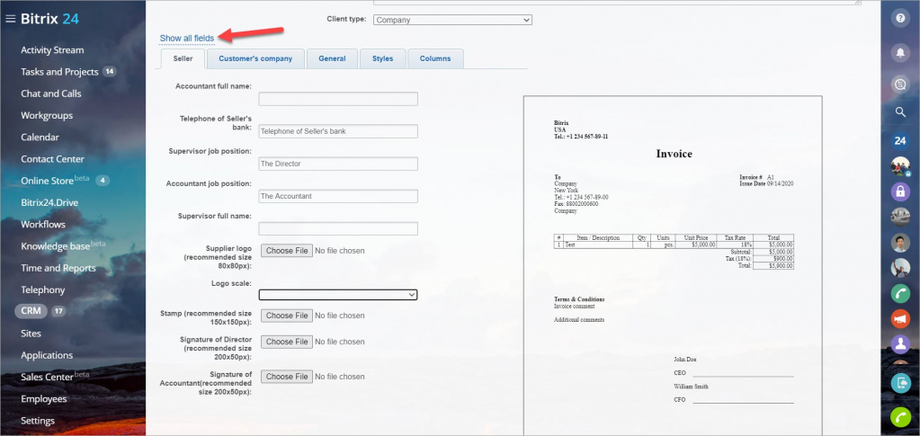920x436 pixels.
Task: Edit the Supervisor job position field
Action: pos(338,164)
